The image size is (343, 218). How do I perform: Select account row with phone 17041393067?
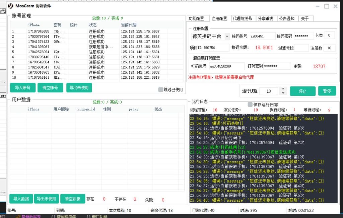coord(39,47)
